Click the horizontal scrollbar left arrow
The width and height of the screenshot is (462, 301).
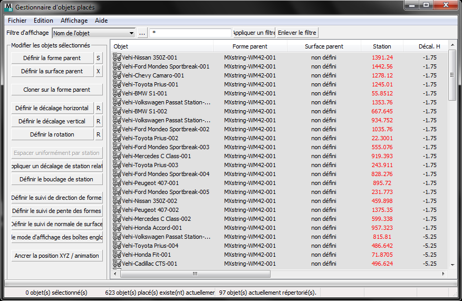click(115, 274)
